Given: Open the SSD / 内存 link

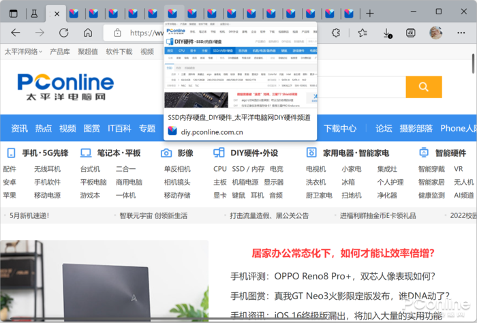Looking at the screenshot, I should (x=248, y=169).
